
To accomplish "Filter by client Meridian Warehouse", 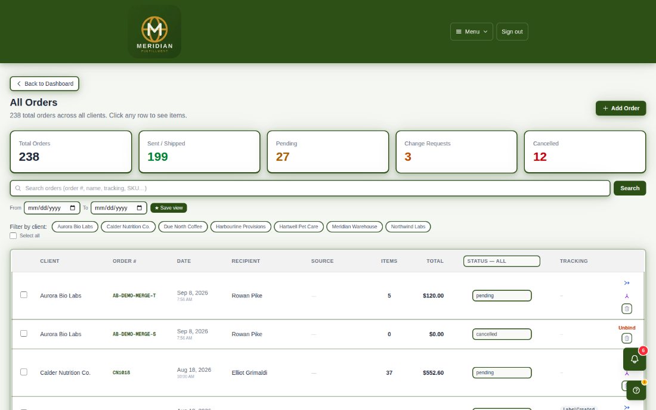I will point(354,226).
